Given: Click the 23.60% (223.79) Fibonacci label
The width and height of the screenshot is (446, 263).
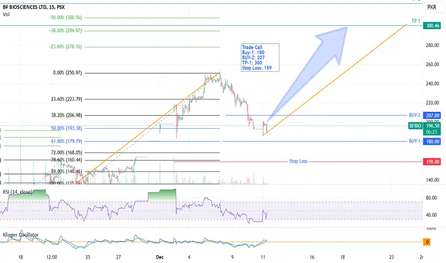Looking at the screenshot, I should [x=67, y=99].
